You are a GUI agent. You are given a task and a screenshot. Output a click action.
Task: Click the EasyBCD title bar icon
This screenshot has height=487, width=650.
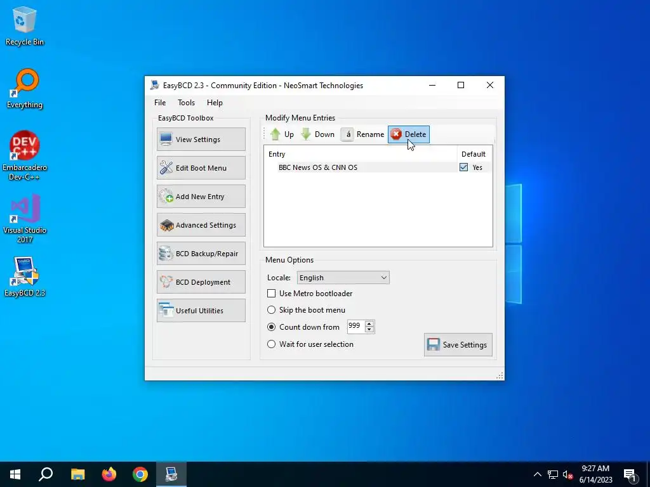pyautogui.click(x=155, y=86)
